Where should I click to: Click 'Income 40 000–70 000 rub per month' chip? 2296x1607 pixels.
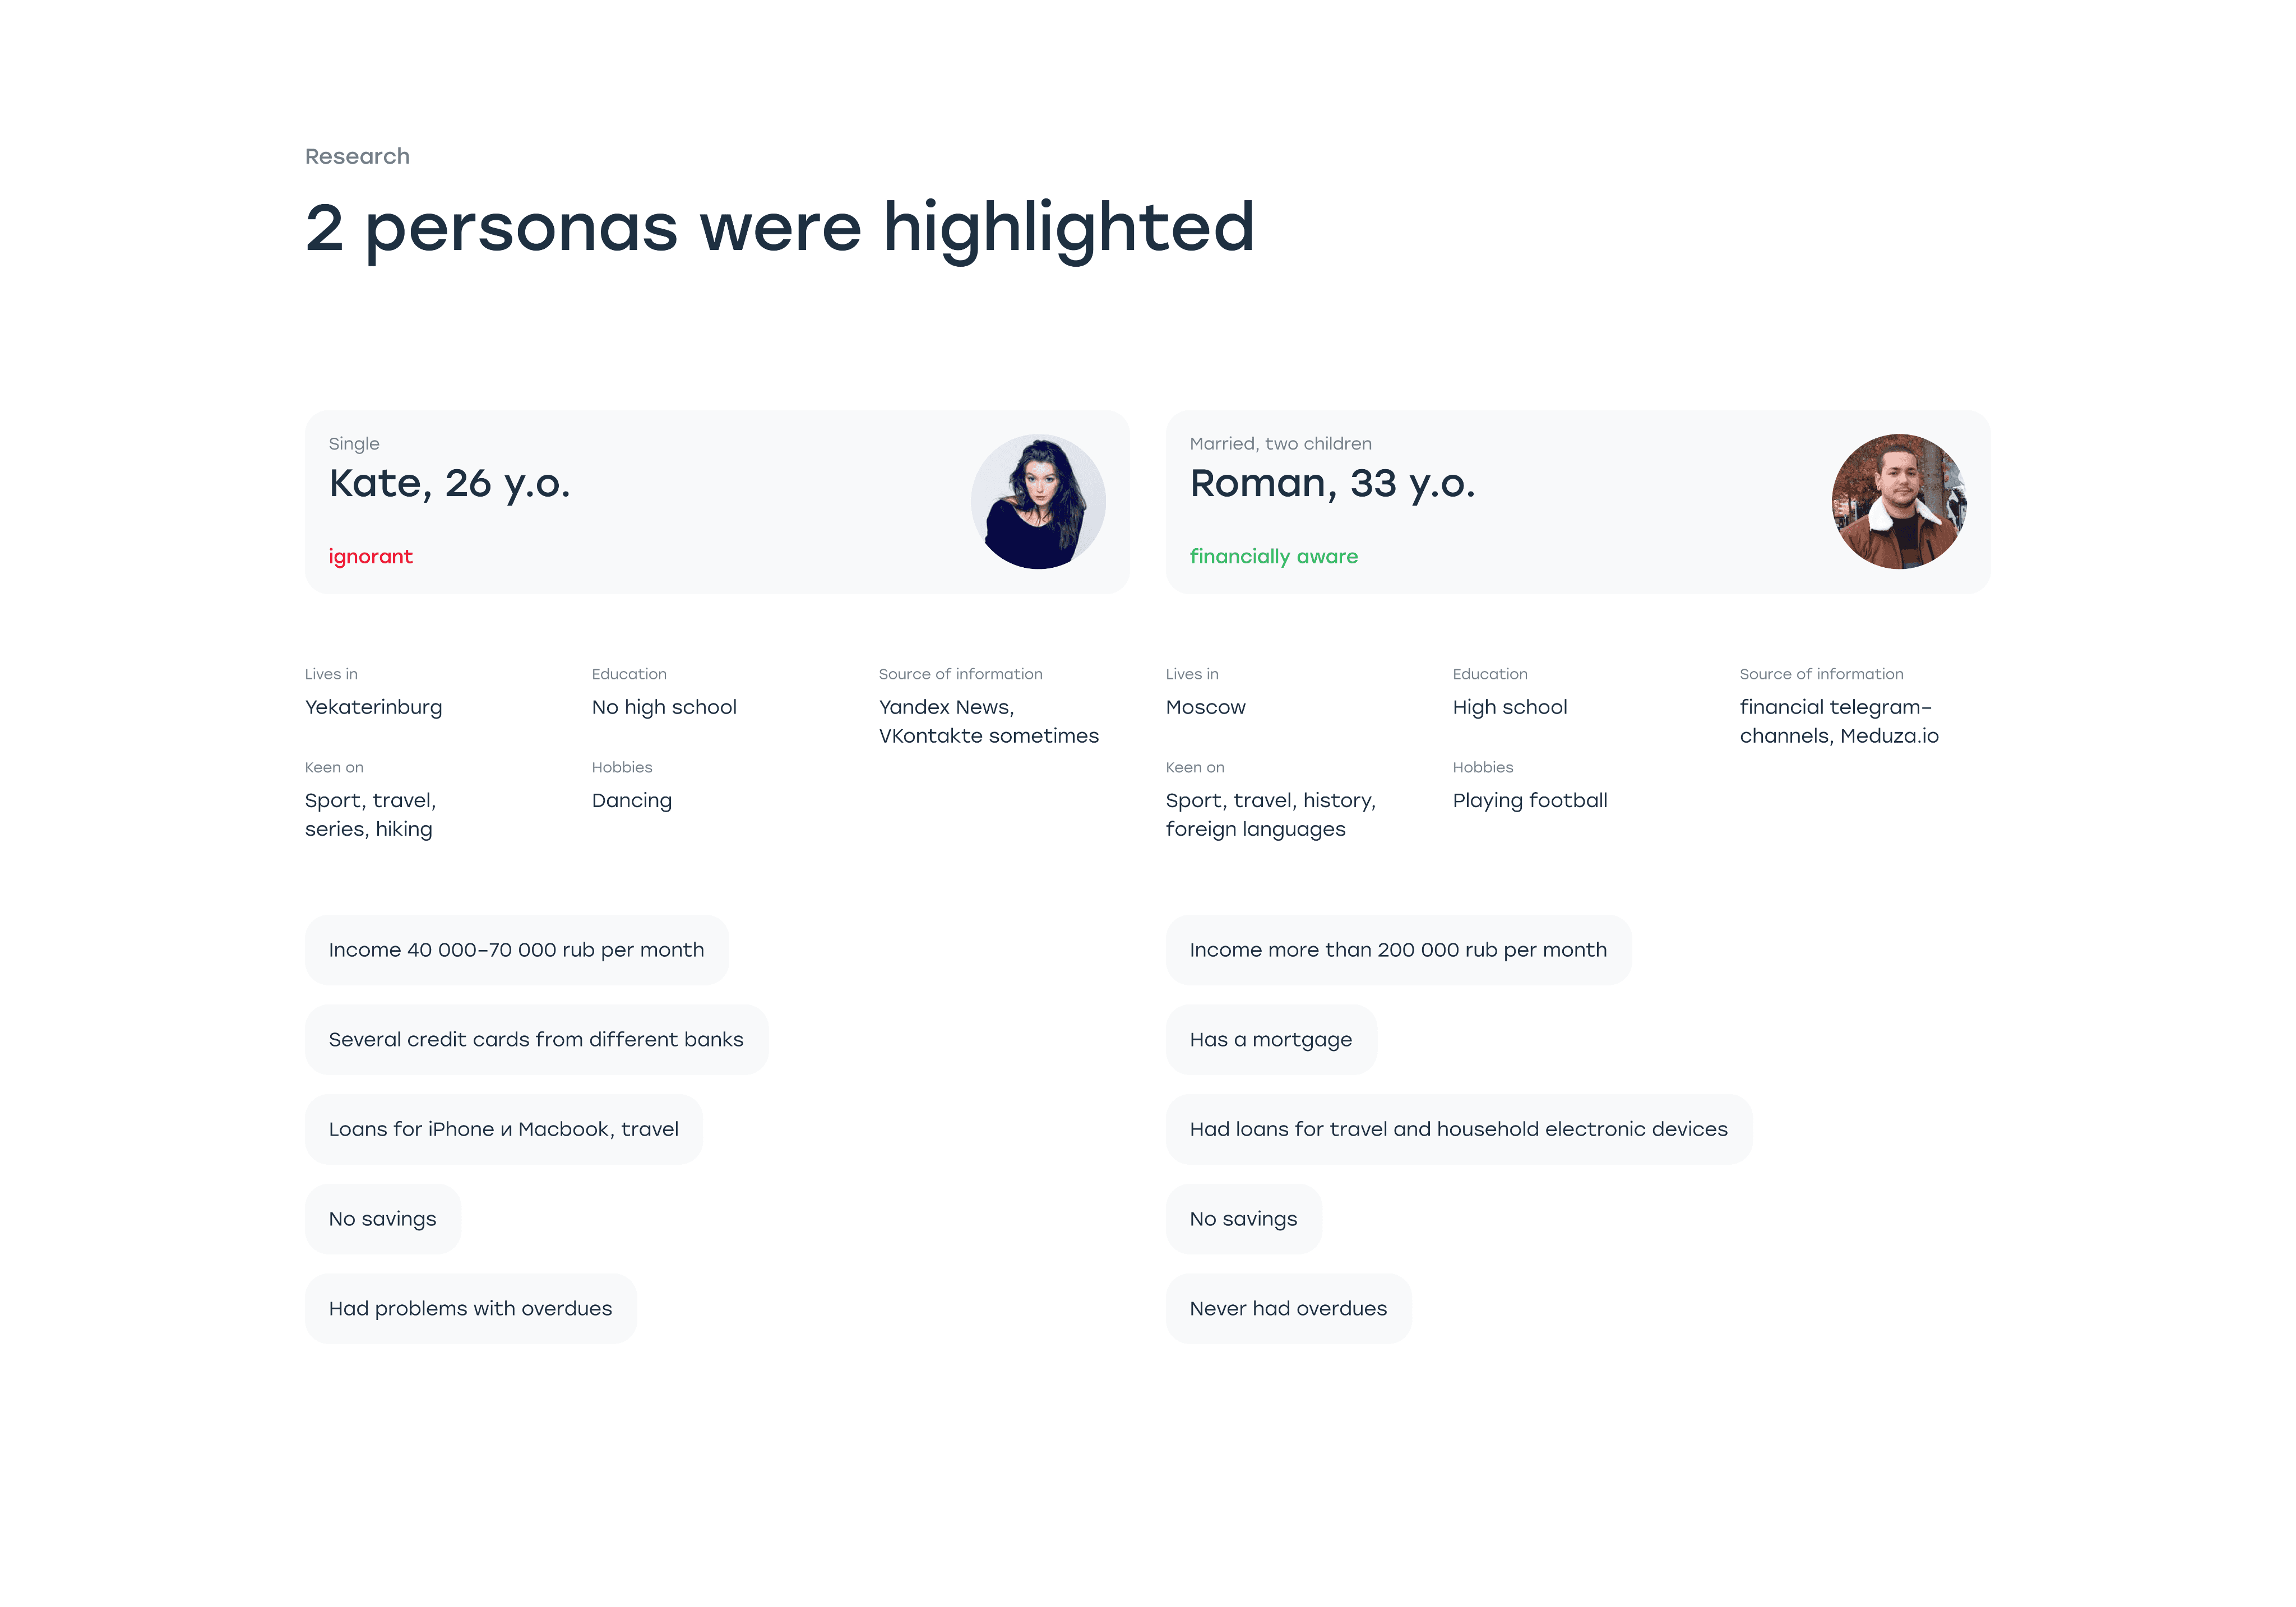click(516, 950)
